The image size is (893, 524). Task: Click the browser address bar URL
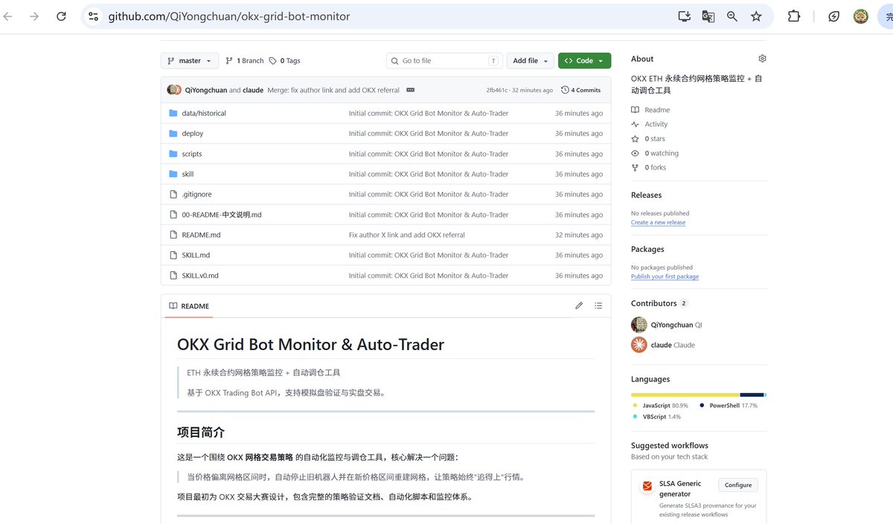click(228, 16)
